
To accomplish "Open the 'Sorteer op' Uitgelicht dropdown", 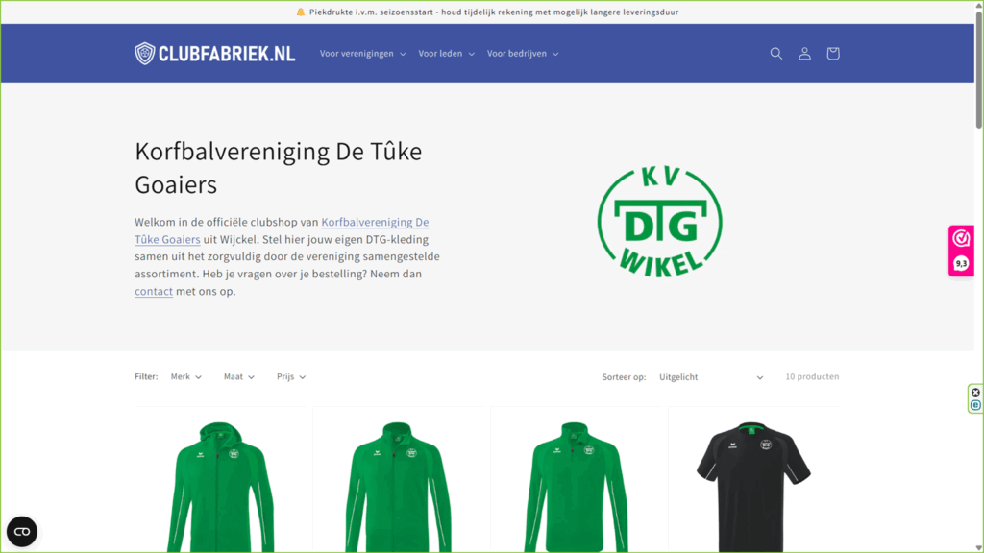I will pos(710,377).
